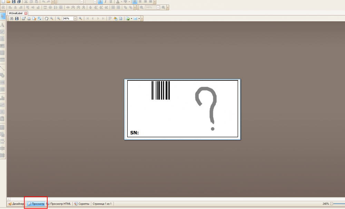
Task: Click the send via e-mail envelope icon
Action: [135, 19]
